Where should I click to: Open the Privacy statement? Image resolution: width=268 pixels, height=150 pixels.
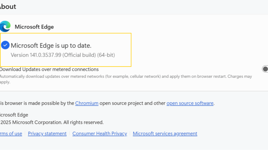pos(47,133)
